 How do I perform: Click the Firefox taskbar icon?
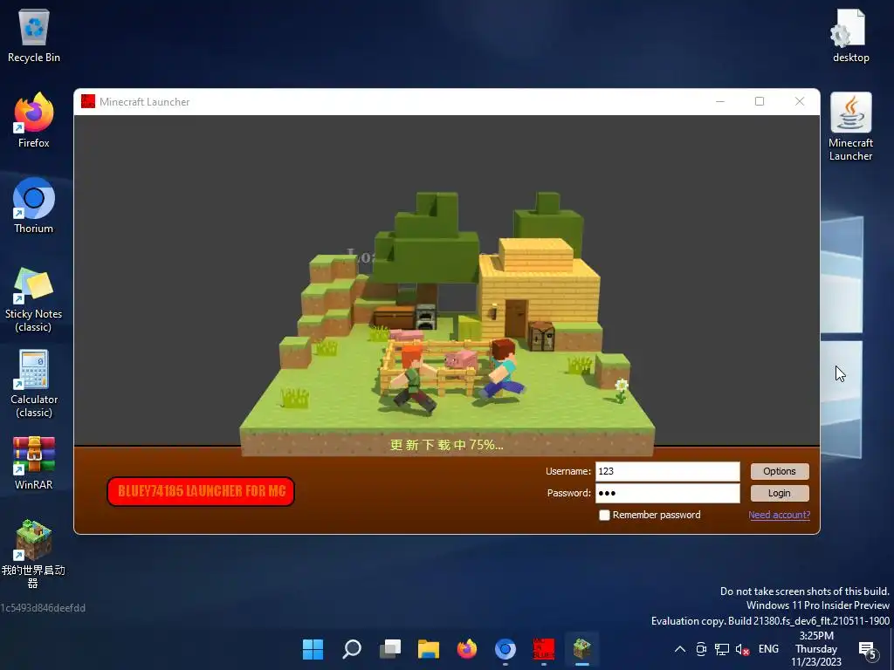467,649
